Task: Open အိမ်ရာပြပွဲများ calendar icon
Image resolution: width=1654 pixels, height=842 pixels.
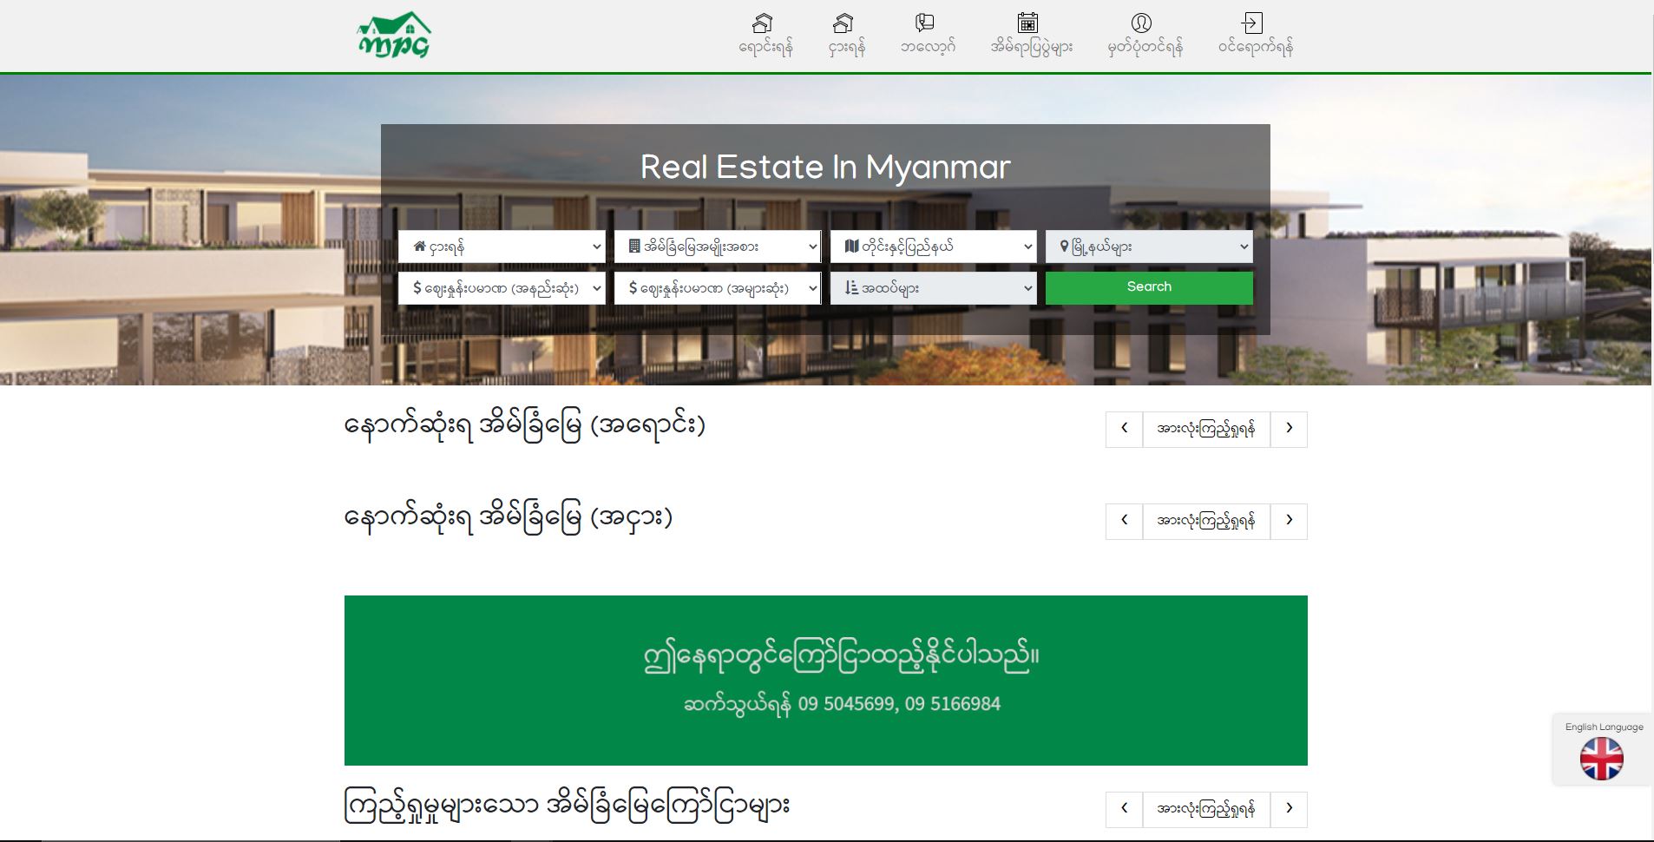Action: tap(1027, 22)
